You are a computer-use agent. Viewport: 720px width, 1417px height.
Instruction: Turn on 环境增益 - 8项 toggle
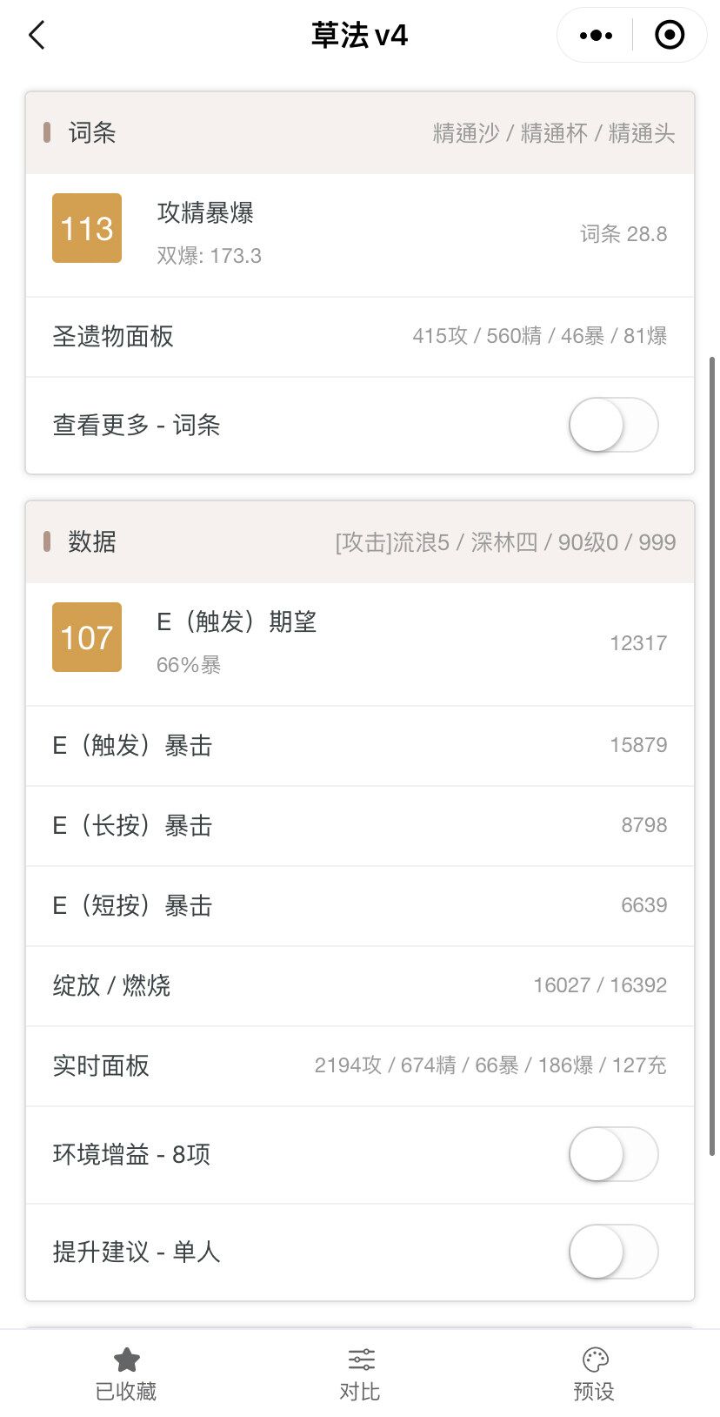coord(613,1154)
